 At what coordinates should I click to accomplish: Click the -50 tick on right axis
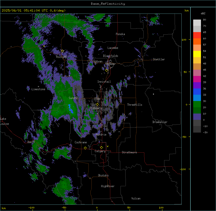pyautogui.click(x=184, y=137)
